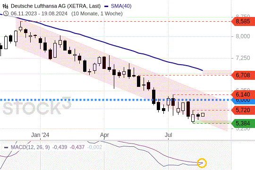This screenshot has width=255, height=170.
Task: Click the green 5,384 support label
Action: coord(243,123)
